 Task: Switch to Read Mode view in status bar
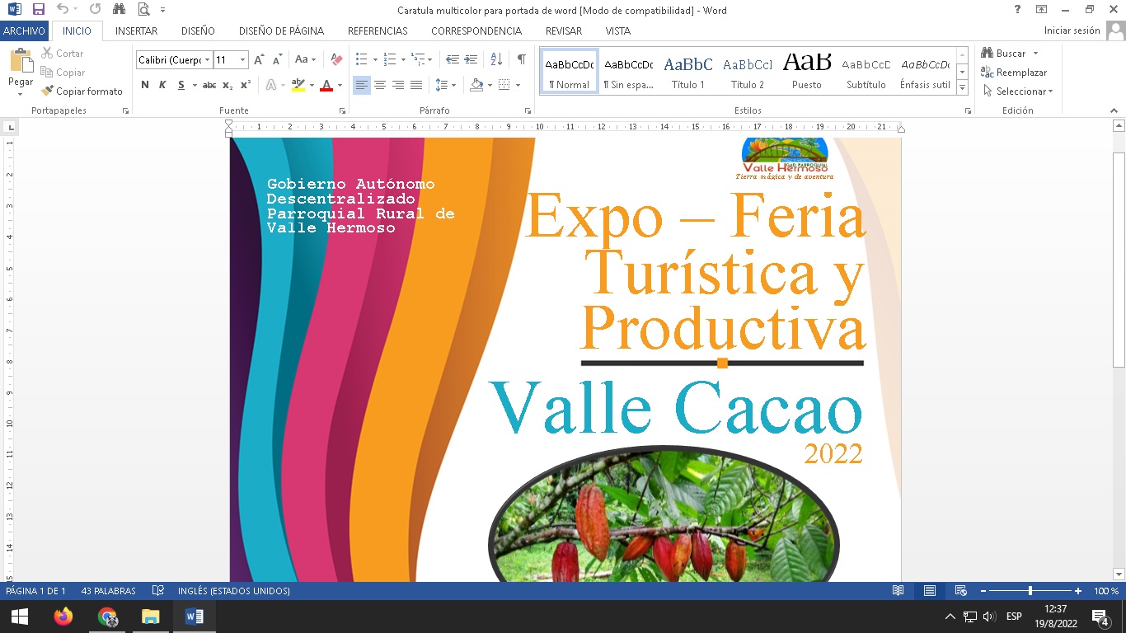tap(898, 591)
